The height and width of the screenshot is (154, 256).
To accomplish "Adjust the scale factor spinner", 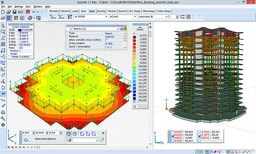I will coord(177,17).
